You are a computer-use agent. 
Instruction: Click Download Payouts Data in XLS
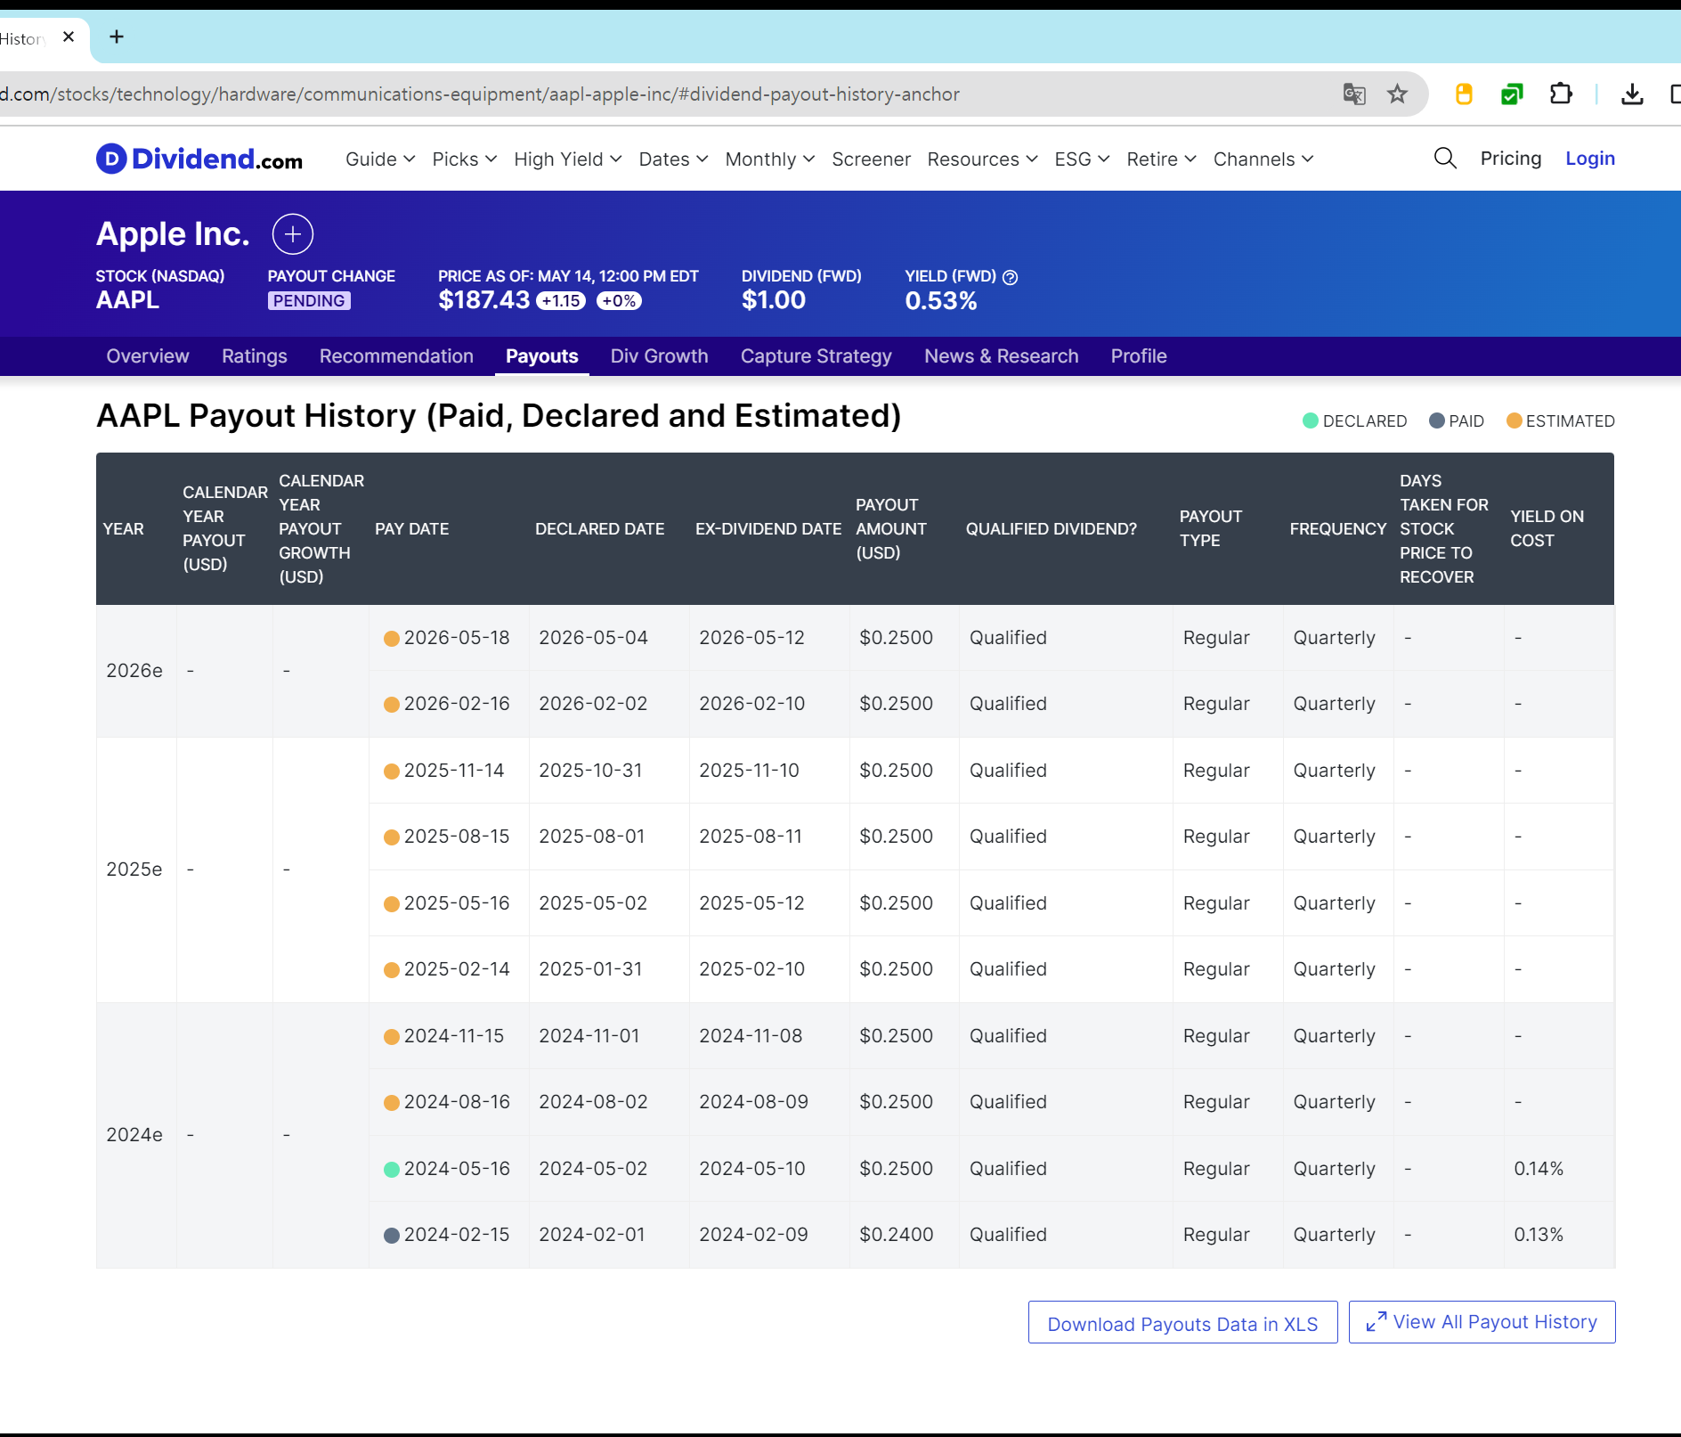pos(1183,1323)
